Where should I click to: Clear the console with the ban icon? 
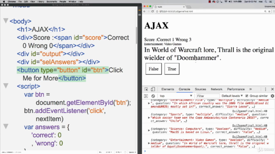(153, 96)
